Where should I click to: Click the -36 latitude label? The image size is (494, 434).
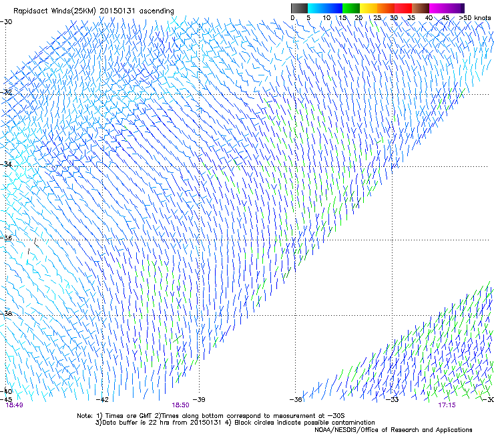point(6,238)
